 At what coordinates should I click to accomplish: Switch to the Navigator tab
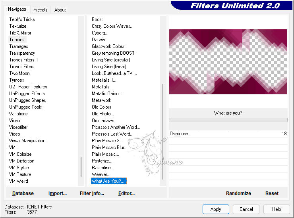(x=17, y=9)
